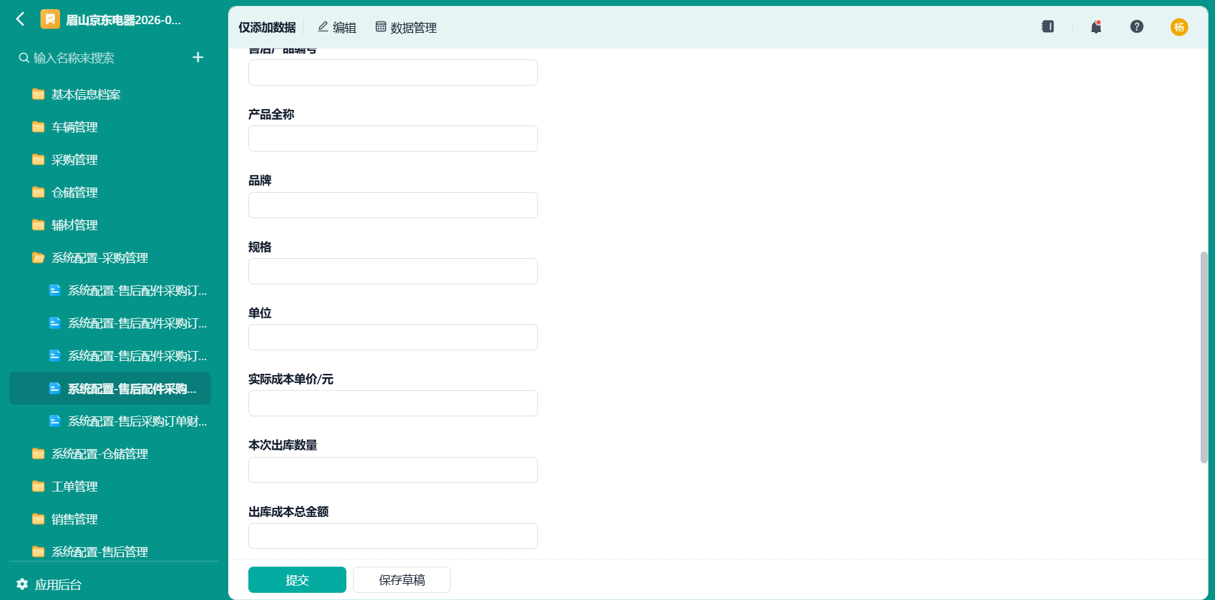Image resolution: width=1215 pixels, height=600 pixels.
Task: Click the 出库成本总金额 input field
Action: [393, 536]
